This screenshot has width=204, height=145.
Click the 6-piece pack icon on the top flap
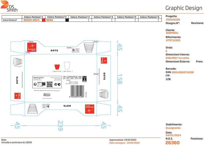coord(75,50)
